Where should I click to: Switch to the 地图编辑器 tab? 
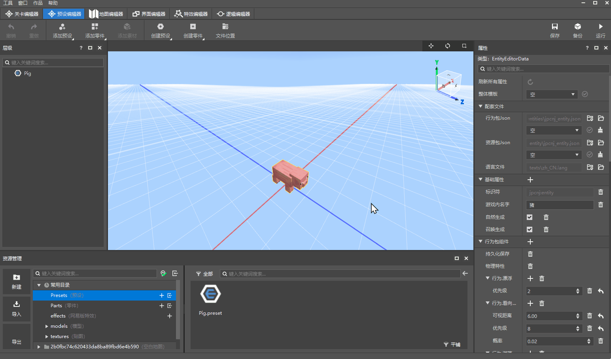click(106, 14)
